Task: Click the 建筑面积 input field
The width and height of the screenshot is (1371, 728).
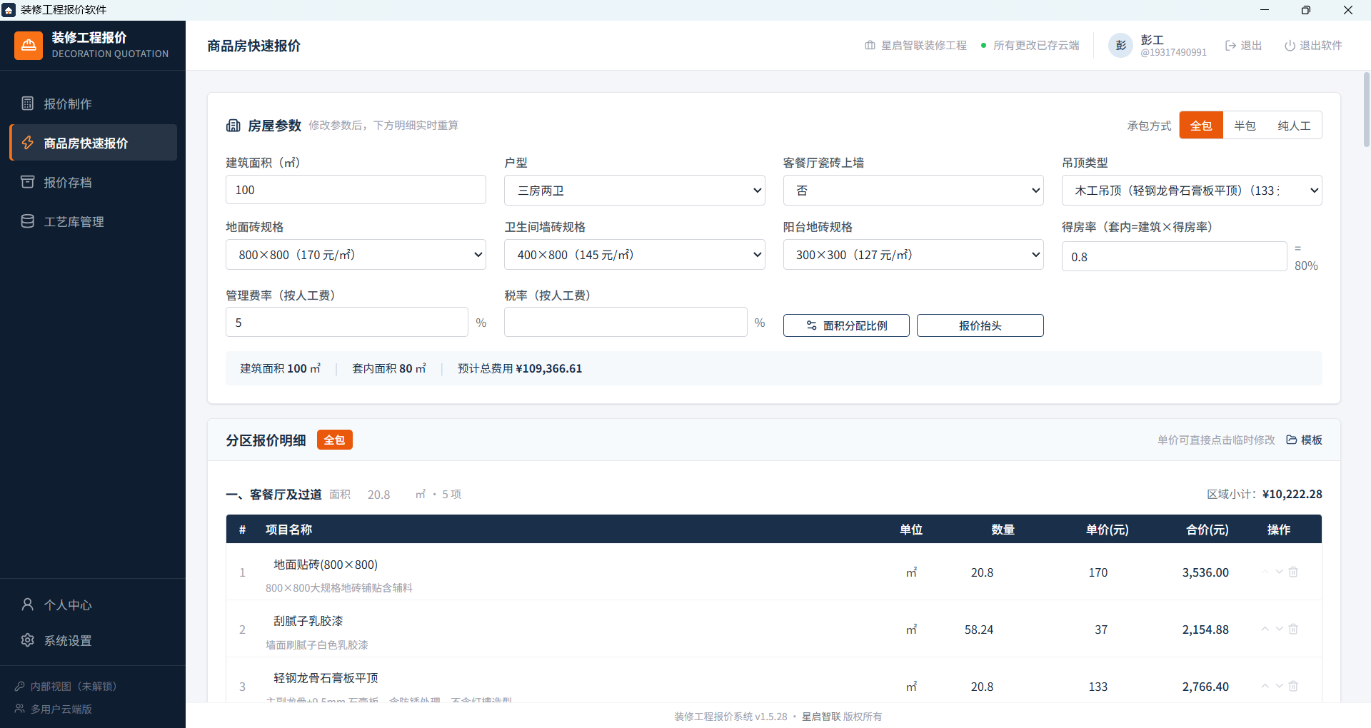Action: pyautogui.click(x=356, y=190)
